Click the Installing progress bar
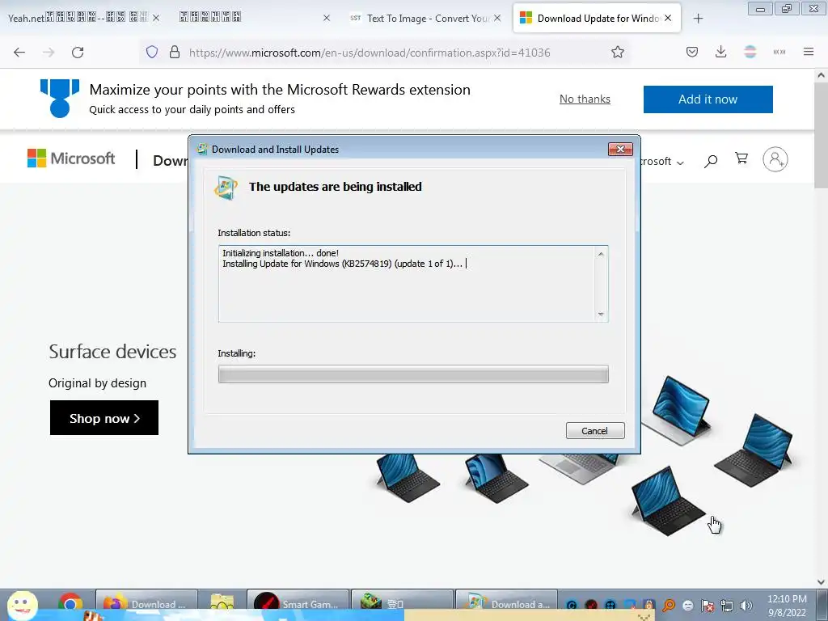 coord(413,374)
